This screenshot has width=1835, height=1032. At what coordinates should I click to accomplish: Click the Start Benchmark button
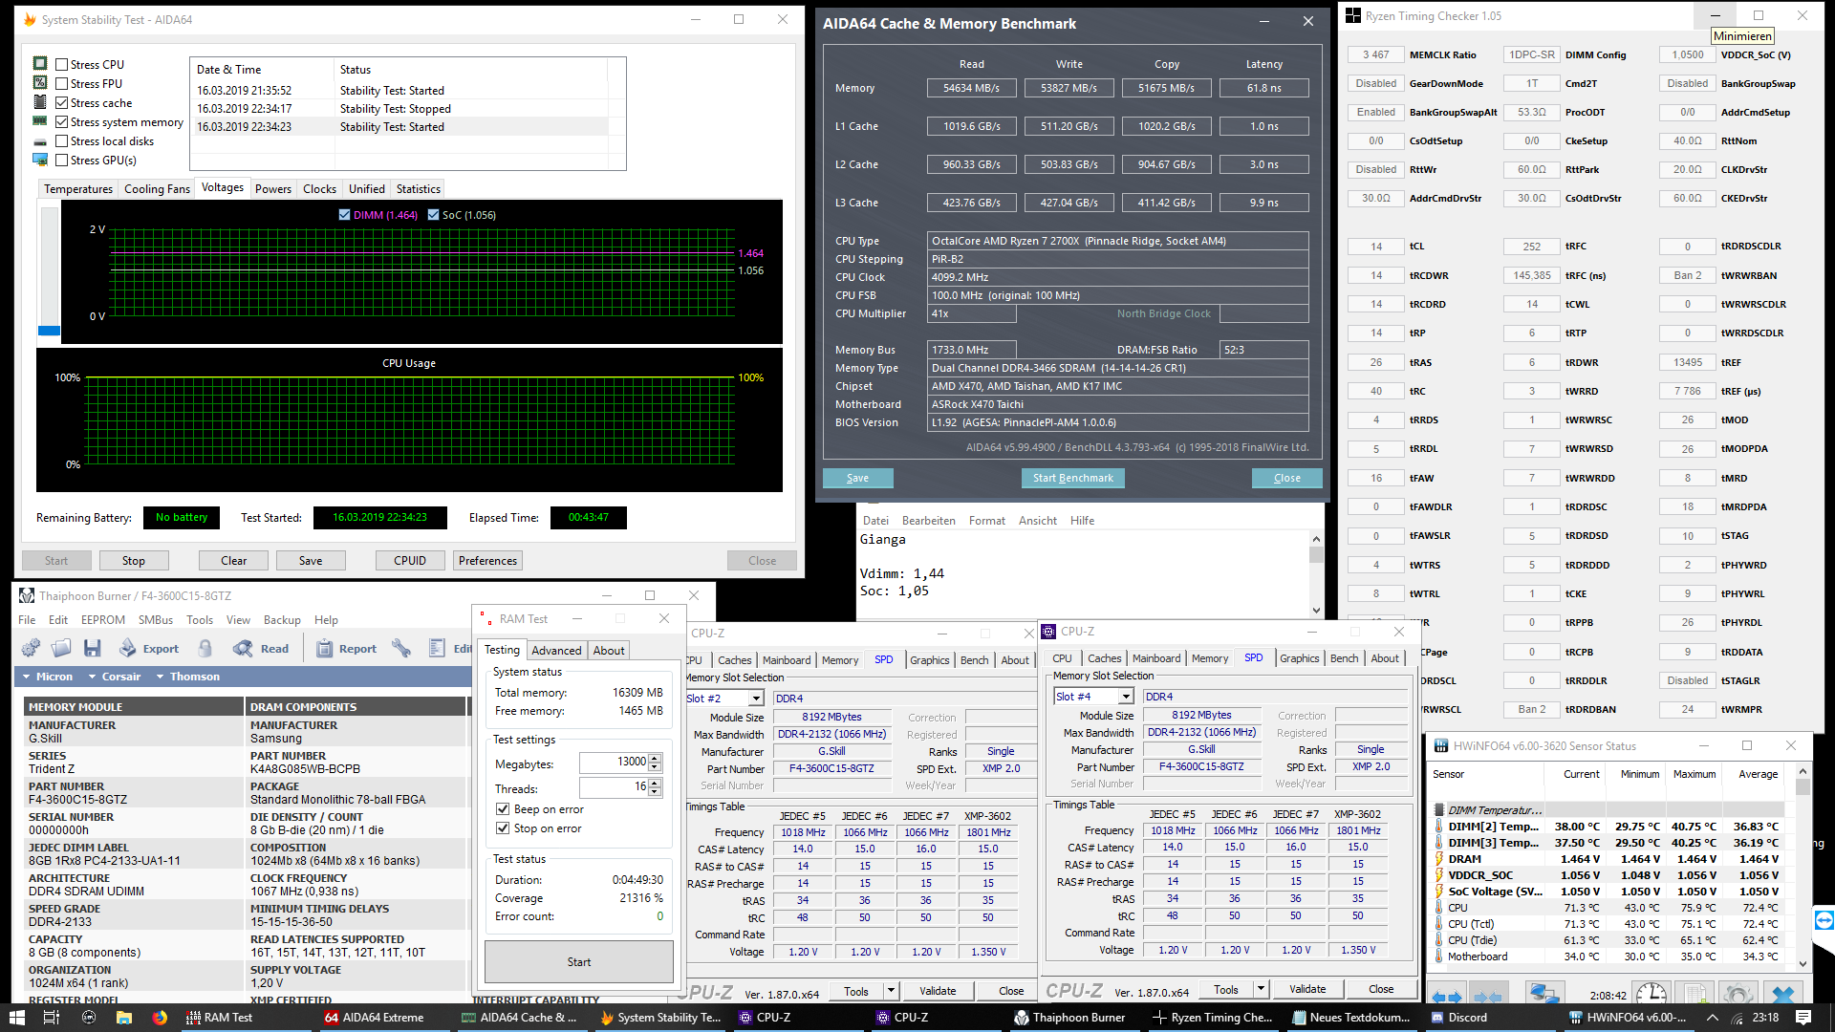coord(1072,478)
